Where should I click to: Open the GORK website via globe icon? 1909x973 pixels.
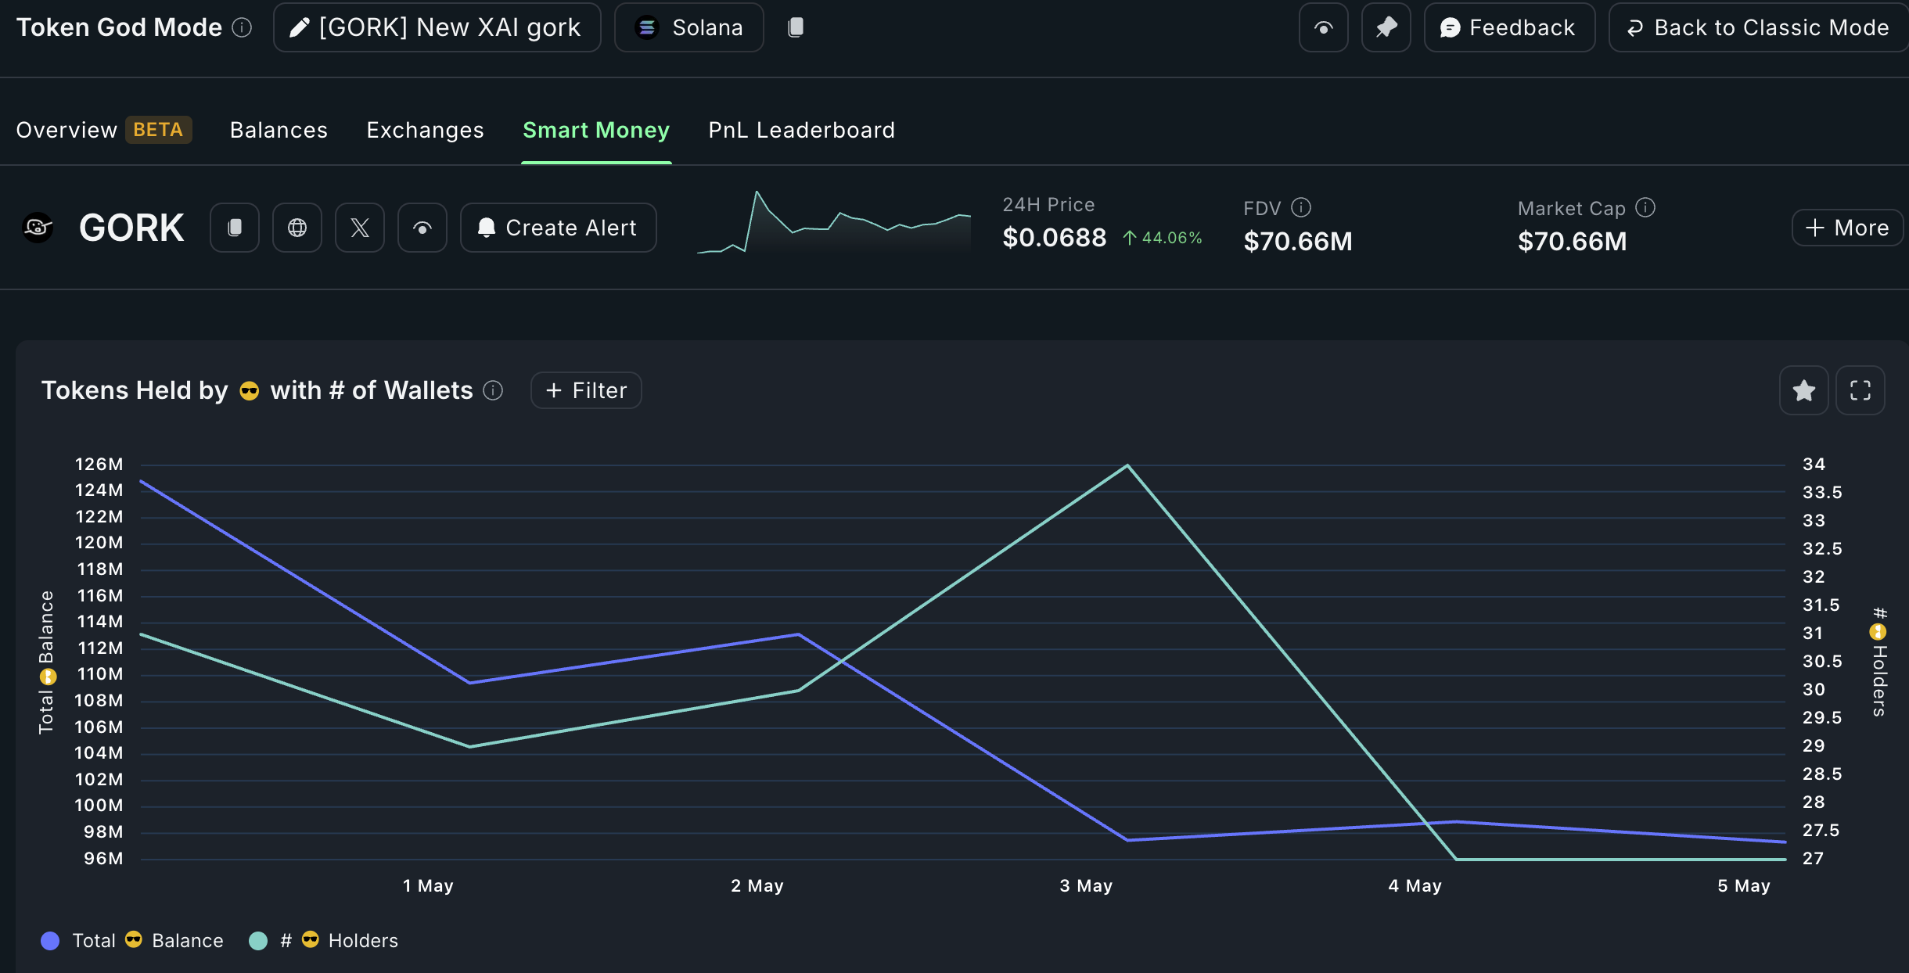[x=297, y=228]
